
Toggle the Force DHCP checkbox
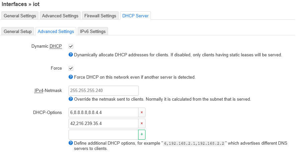pyautogui.click(x=71, y=68)
